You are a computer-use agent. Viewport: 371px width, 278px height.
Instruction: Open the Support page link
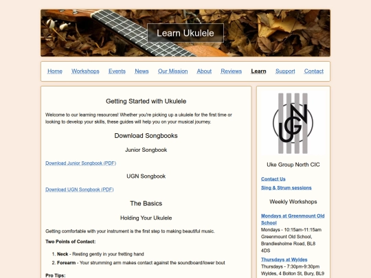click(285, 71)
